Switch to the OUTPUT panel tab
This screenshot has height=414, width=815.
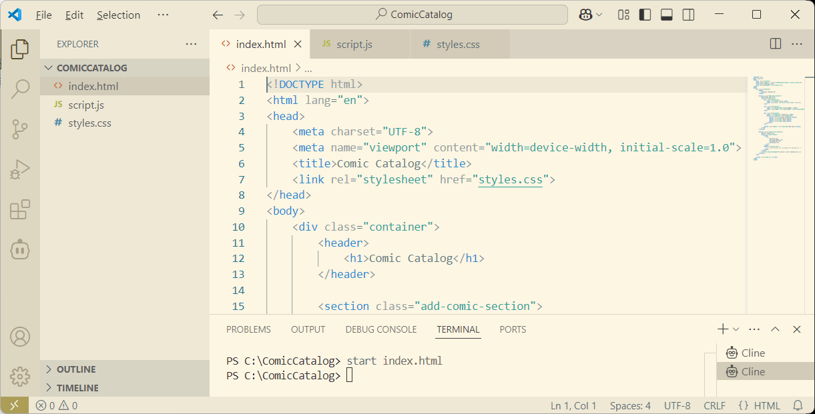point(308,329)
